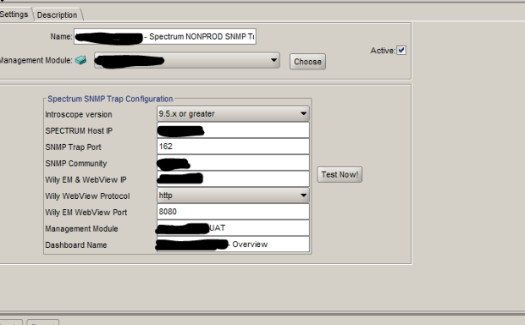Click the Management Module cube icon
525x325 pixels.
(x=80, y=60)
